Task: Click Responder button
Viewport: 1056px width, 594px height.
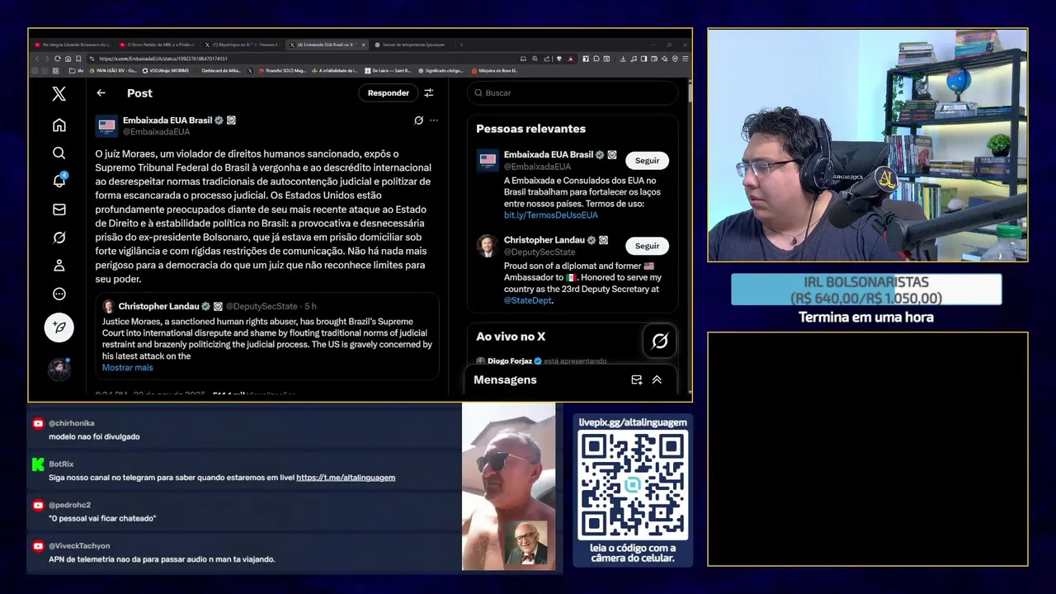Action: tap(388, 93)
